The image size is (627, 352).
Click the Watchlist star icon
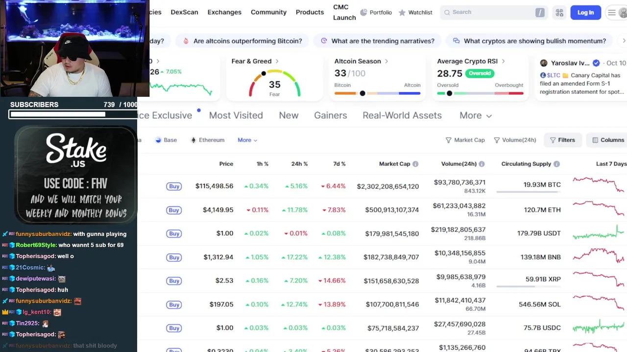(402, 12)
